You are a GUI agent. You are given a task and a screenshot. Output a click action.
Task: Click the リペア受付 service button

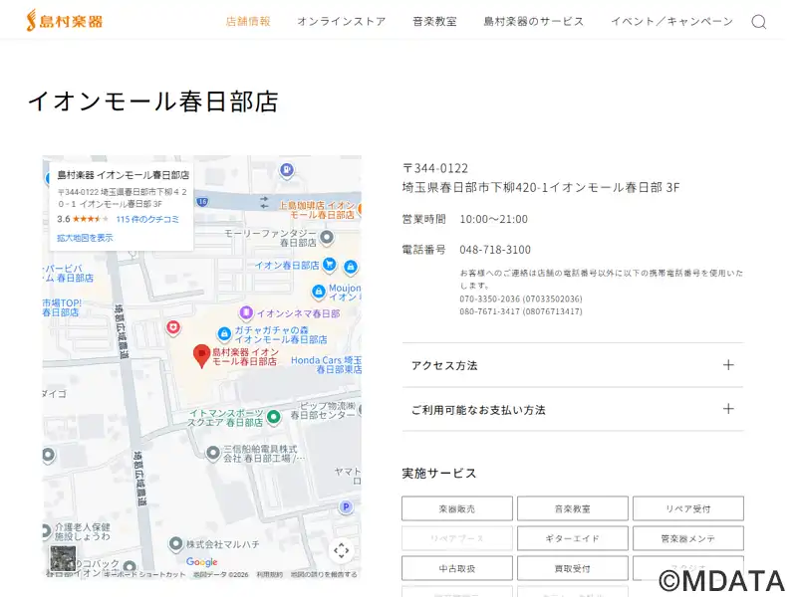(688, 508)
